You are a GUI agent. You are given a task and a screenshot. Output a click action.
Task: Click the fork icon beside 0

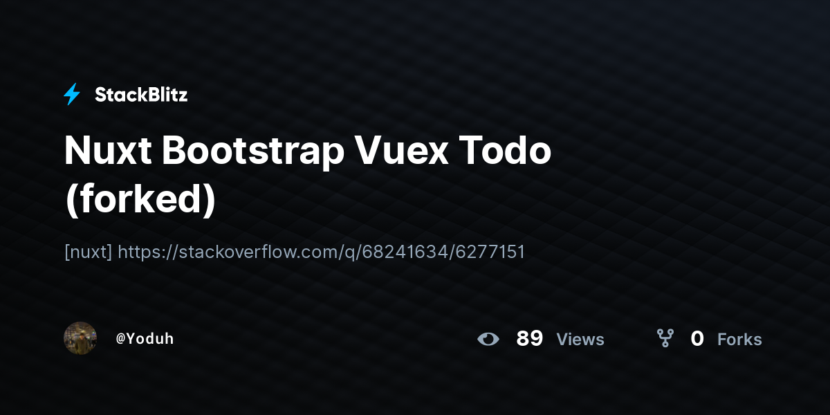pos(665,338)
